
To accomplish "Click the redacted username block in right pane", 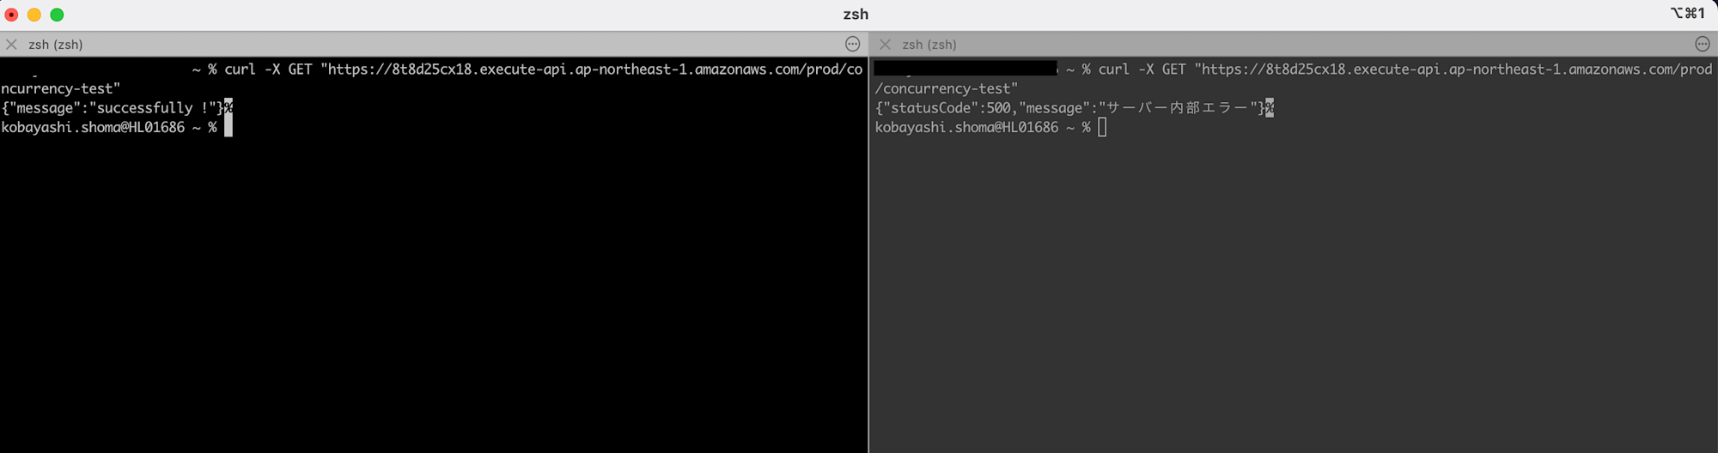I will [966, 68].
